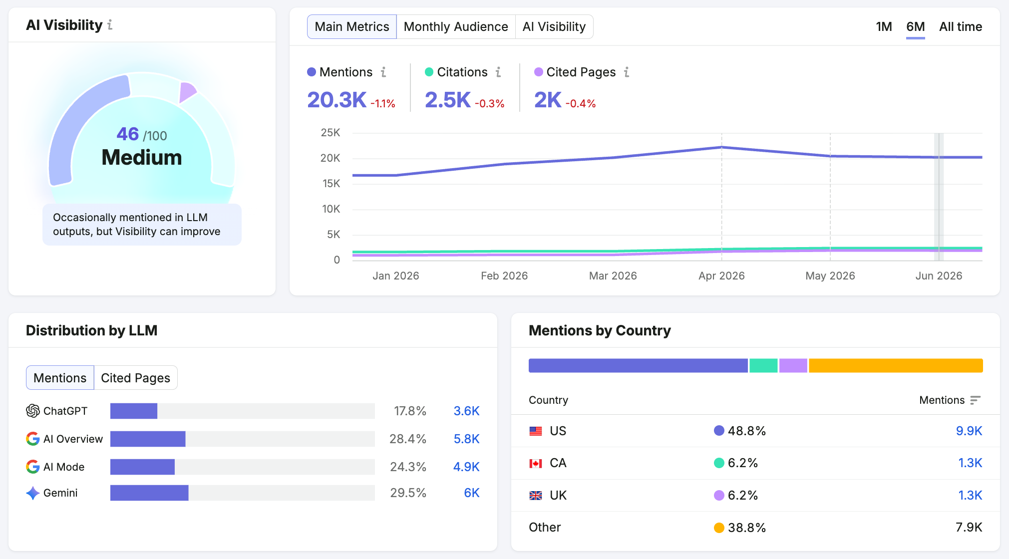Viewport: 1009px width, 559px height.
Task: Select Cited Pages tab in Distribution by LLM
Action: pyautogui.click(x=136, y=378)
